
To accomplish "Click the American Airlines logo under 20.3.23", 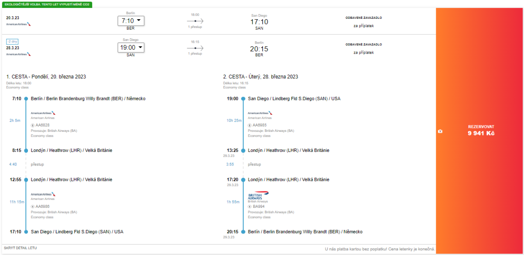I will (x=19, y=24).
